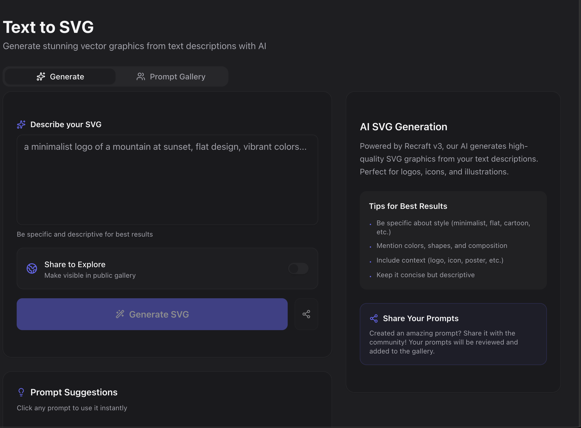581x428 pixels.
Task: Click the sparkle icon on Generate tab
Action: [41, 77]
